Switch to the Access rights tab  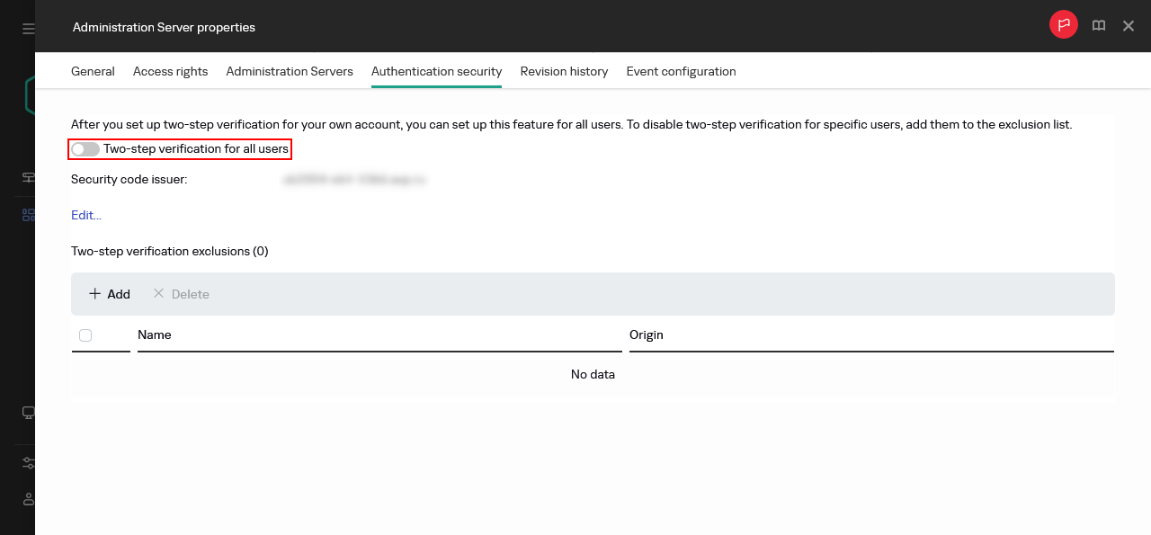tap(170, 71)
